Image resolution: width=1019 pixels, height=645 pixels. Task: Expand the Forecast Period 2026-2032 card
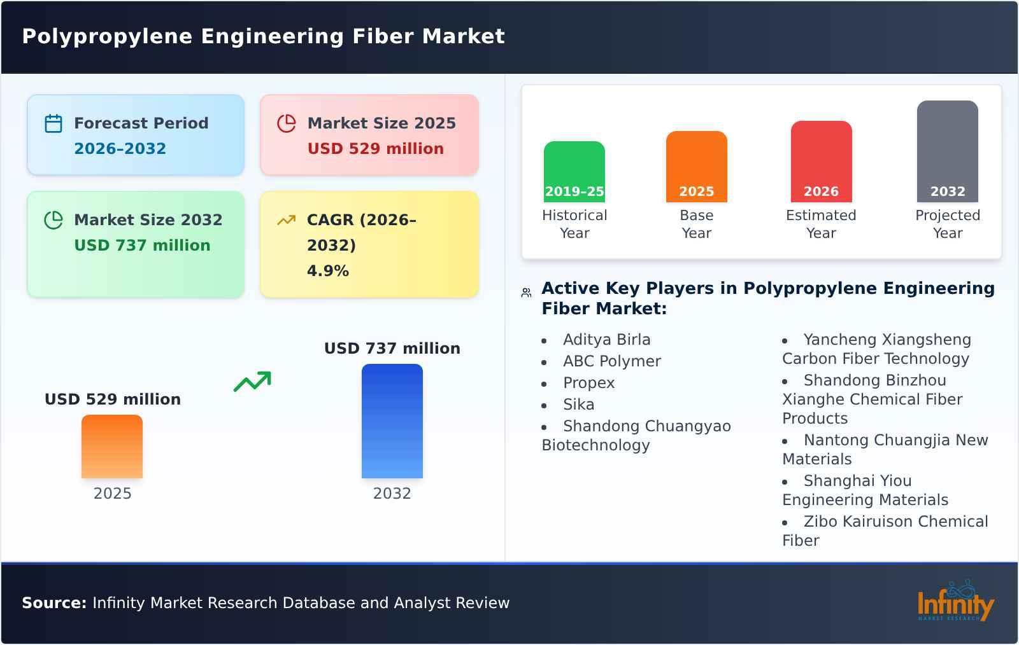click(135, 134)
